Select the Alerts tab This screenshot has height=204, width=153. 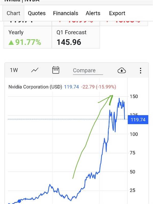coord(93,13)
